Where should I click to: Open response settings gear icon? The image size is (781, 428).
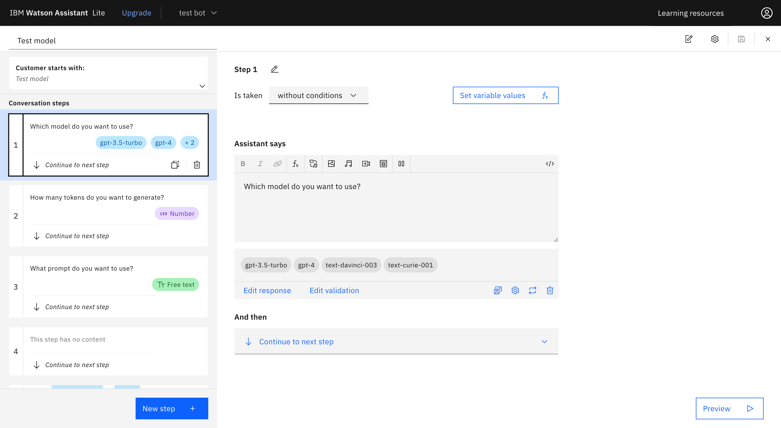515,290
